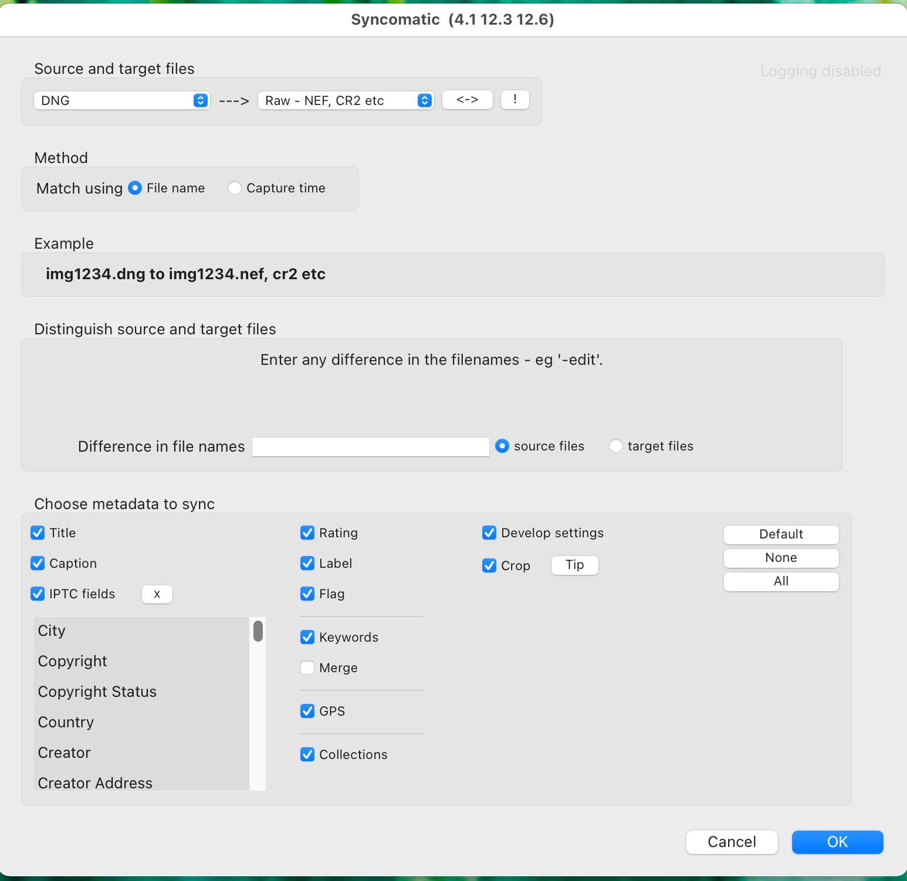Focus the Difference in file names field
Screen dimensions: 907x881
[x=371, y=447]
